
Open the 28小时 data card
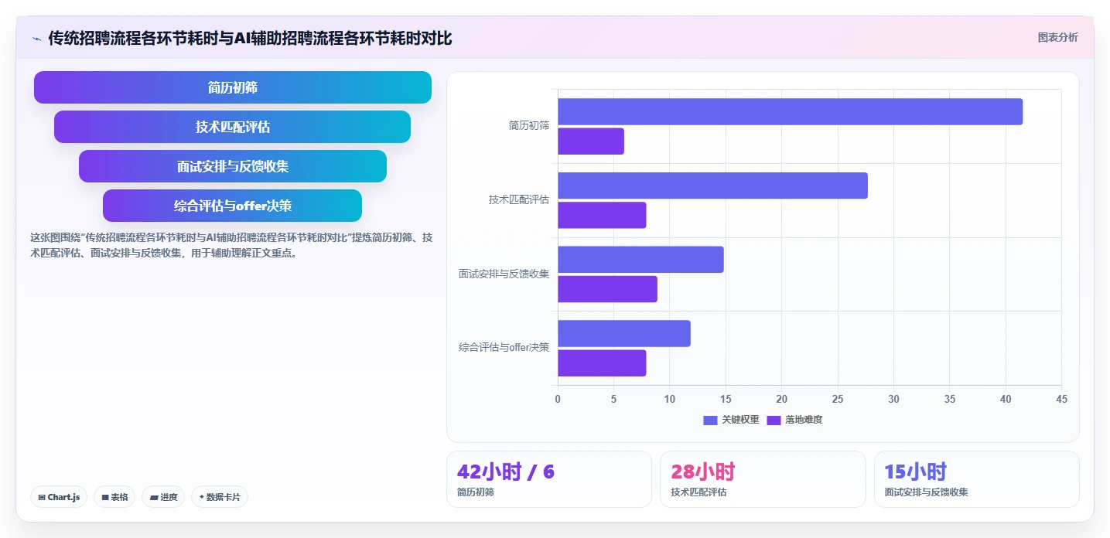coord(763,479)
